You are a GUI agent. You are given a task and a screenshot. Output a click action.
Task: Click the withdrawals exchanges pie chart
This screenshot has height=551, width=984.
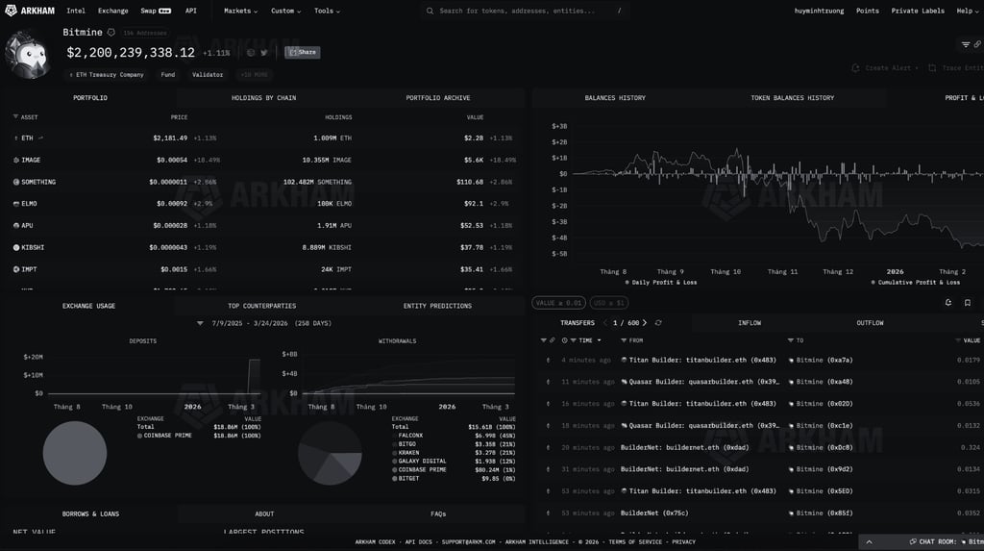tap(331, 453)
